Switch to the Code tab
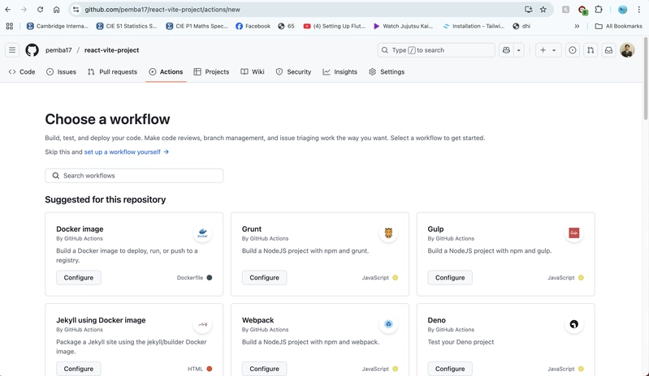649x376 pixels. pos(22,72)
